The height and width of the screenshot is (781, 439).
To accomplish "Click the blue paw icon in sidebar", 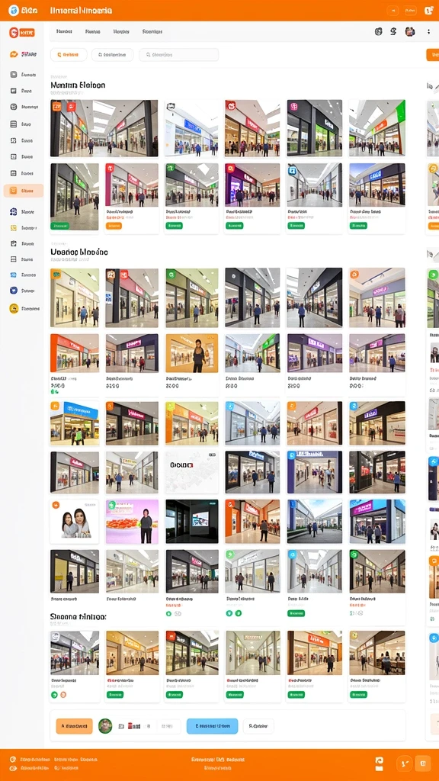I will 14,212.
